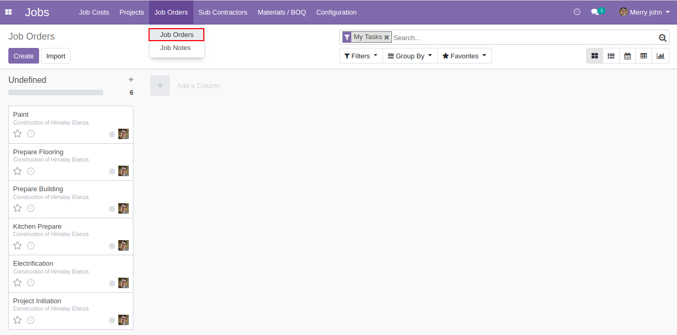
Task: Expand the Favorites dropdown
Action: [x=464, y=56]
